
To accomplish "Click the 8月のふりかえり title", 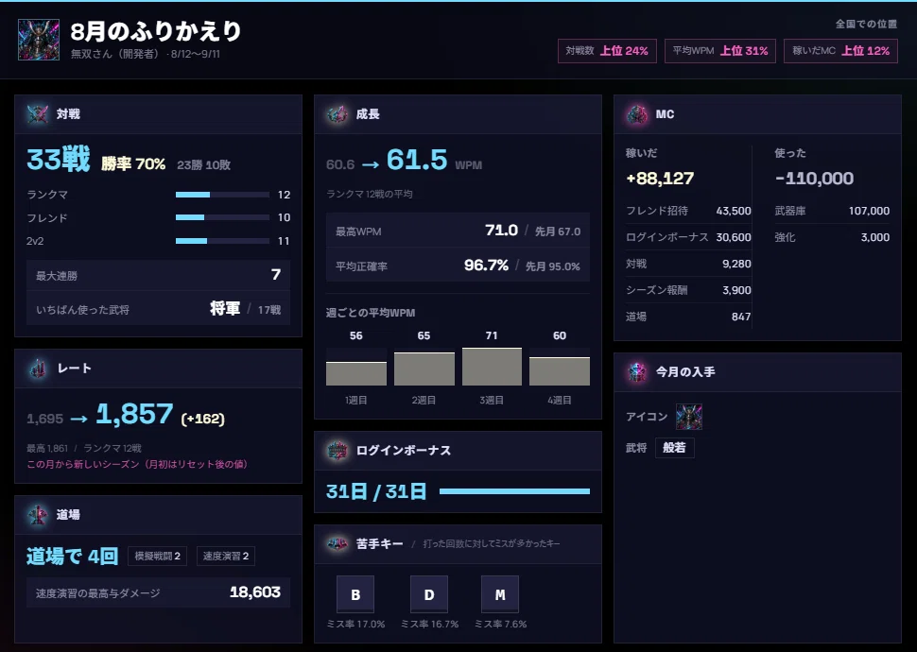I will pos(156,31).
